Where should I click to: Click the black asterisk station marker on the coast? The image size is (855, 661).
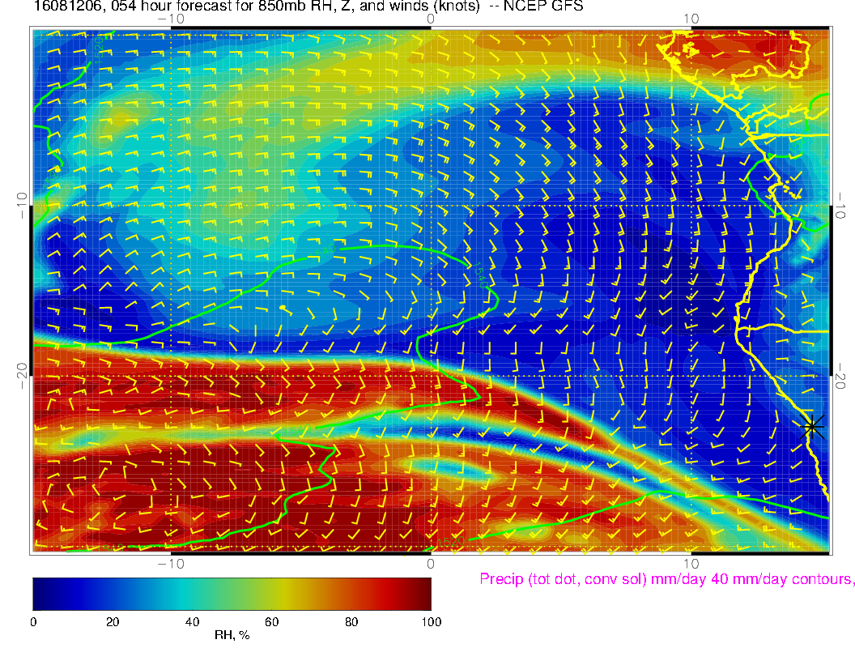tap(812, 426)
